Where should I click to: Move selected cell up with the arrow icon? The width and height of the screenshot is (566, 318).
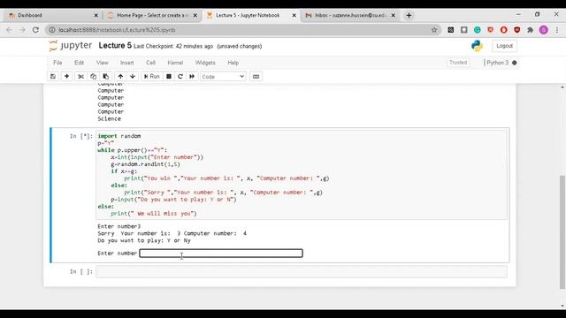120,77
